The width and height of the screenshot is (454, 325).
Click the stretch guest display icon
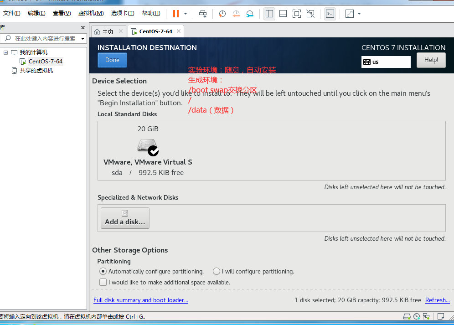350,14
